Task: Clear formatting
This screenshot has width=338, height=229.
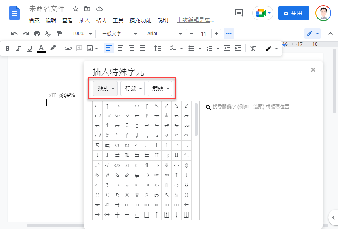Action: click(x=253, y=48)
